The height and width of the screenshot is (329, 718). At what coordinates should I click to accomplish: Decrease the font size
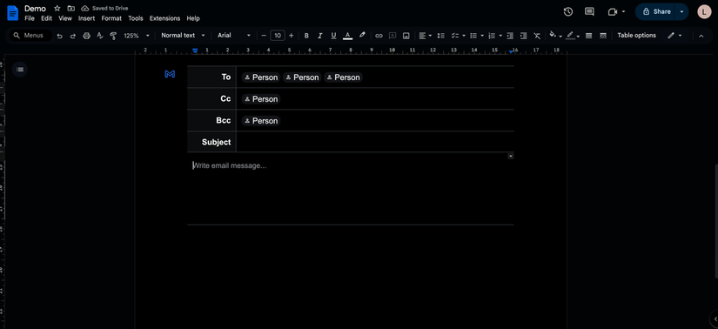(x=264, y=36)
